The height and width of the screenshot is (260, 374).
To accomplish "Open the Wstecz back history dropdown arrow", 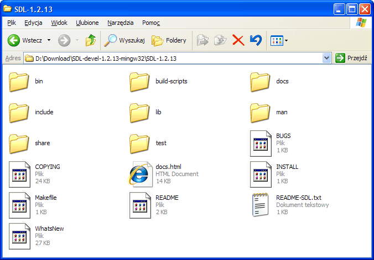I will tap(49, 40).
